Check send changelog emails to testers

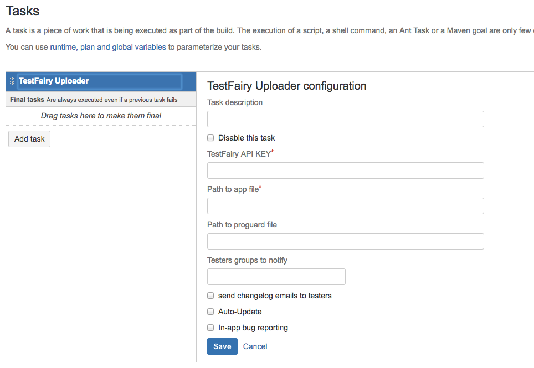tap(210, 296)
